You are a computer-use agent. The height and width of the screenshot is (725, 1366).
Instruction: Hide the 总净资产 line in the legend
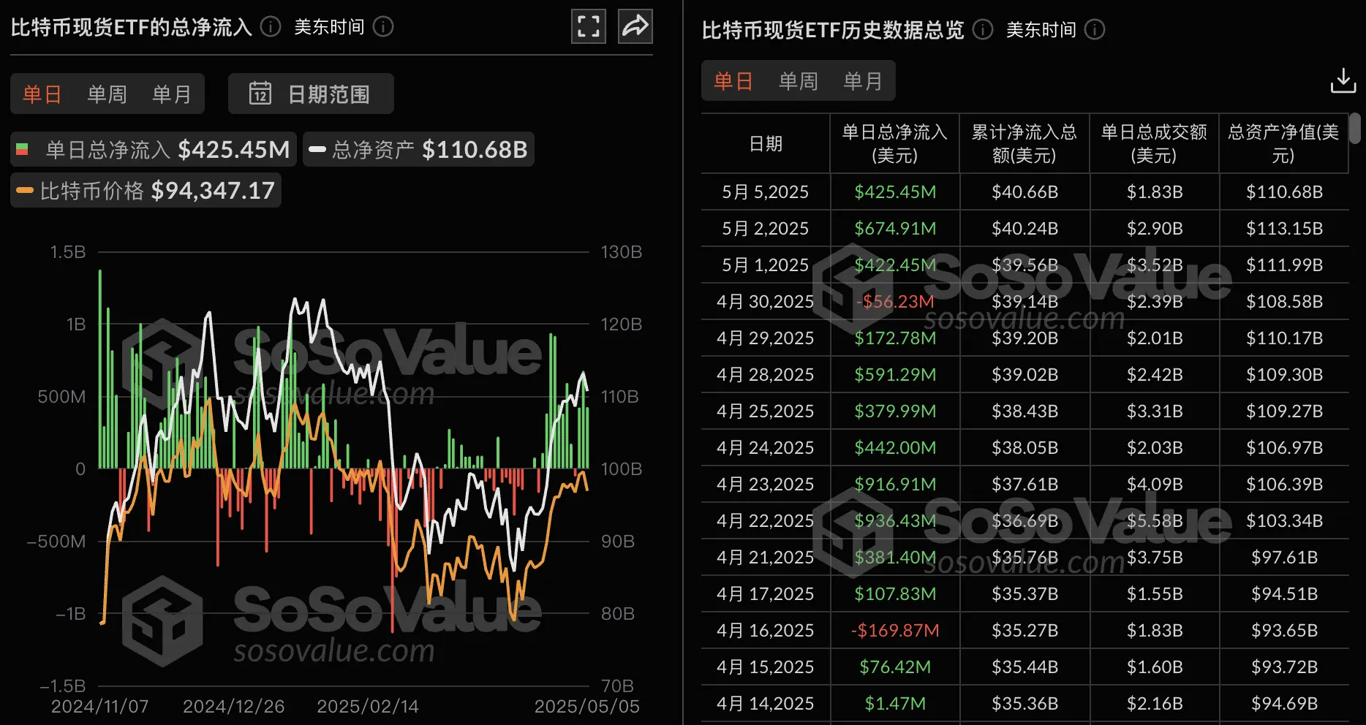tap(418, 148)
